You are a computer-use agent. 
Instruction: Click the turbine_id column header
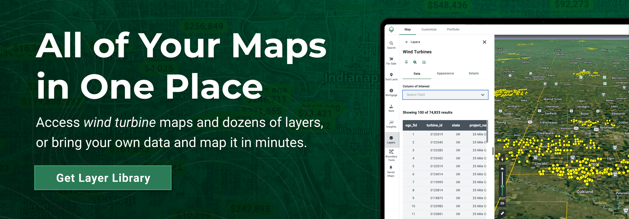point(434,125)
